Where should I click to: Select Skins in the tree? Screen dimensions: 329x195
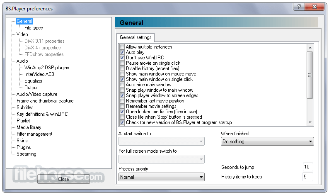[x=22, y=141]
